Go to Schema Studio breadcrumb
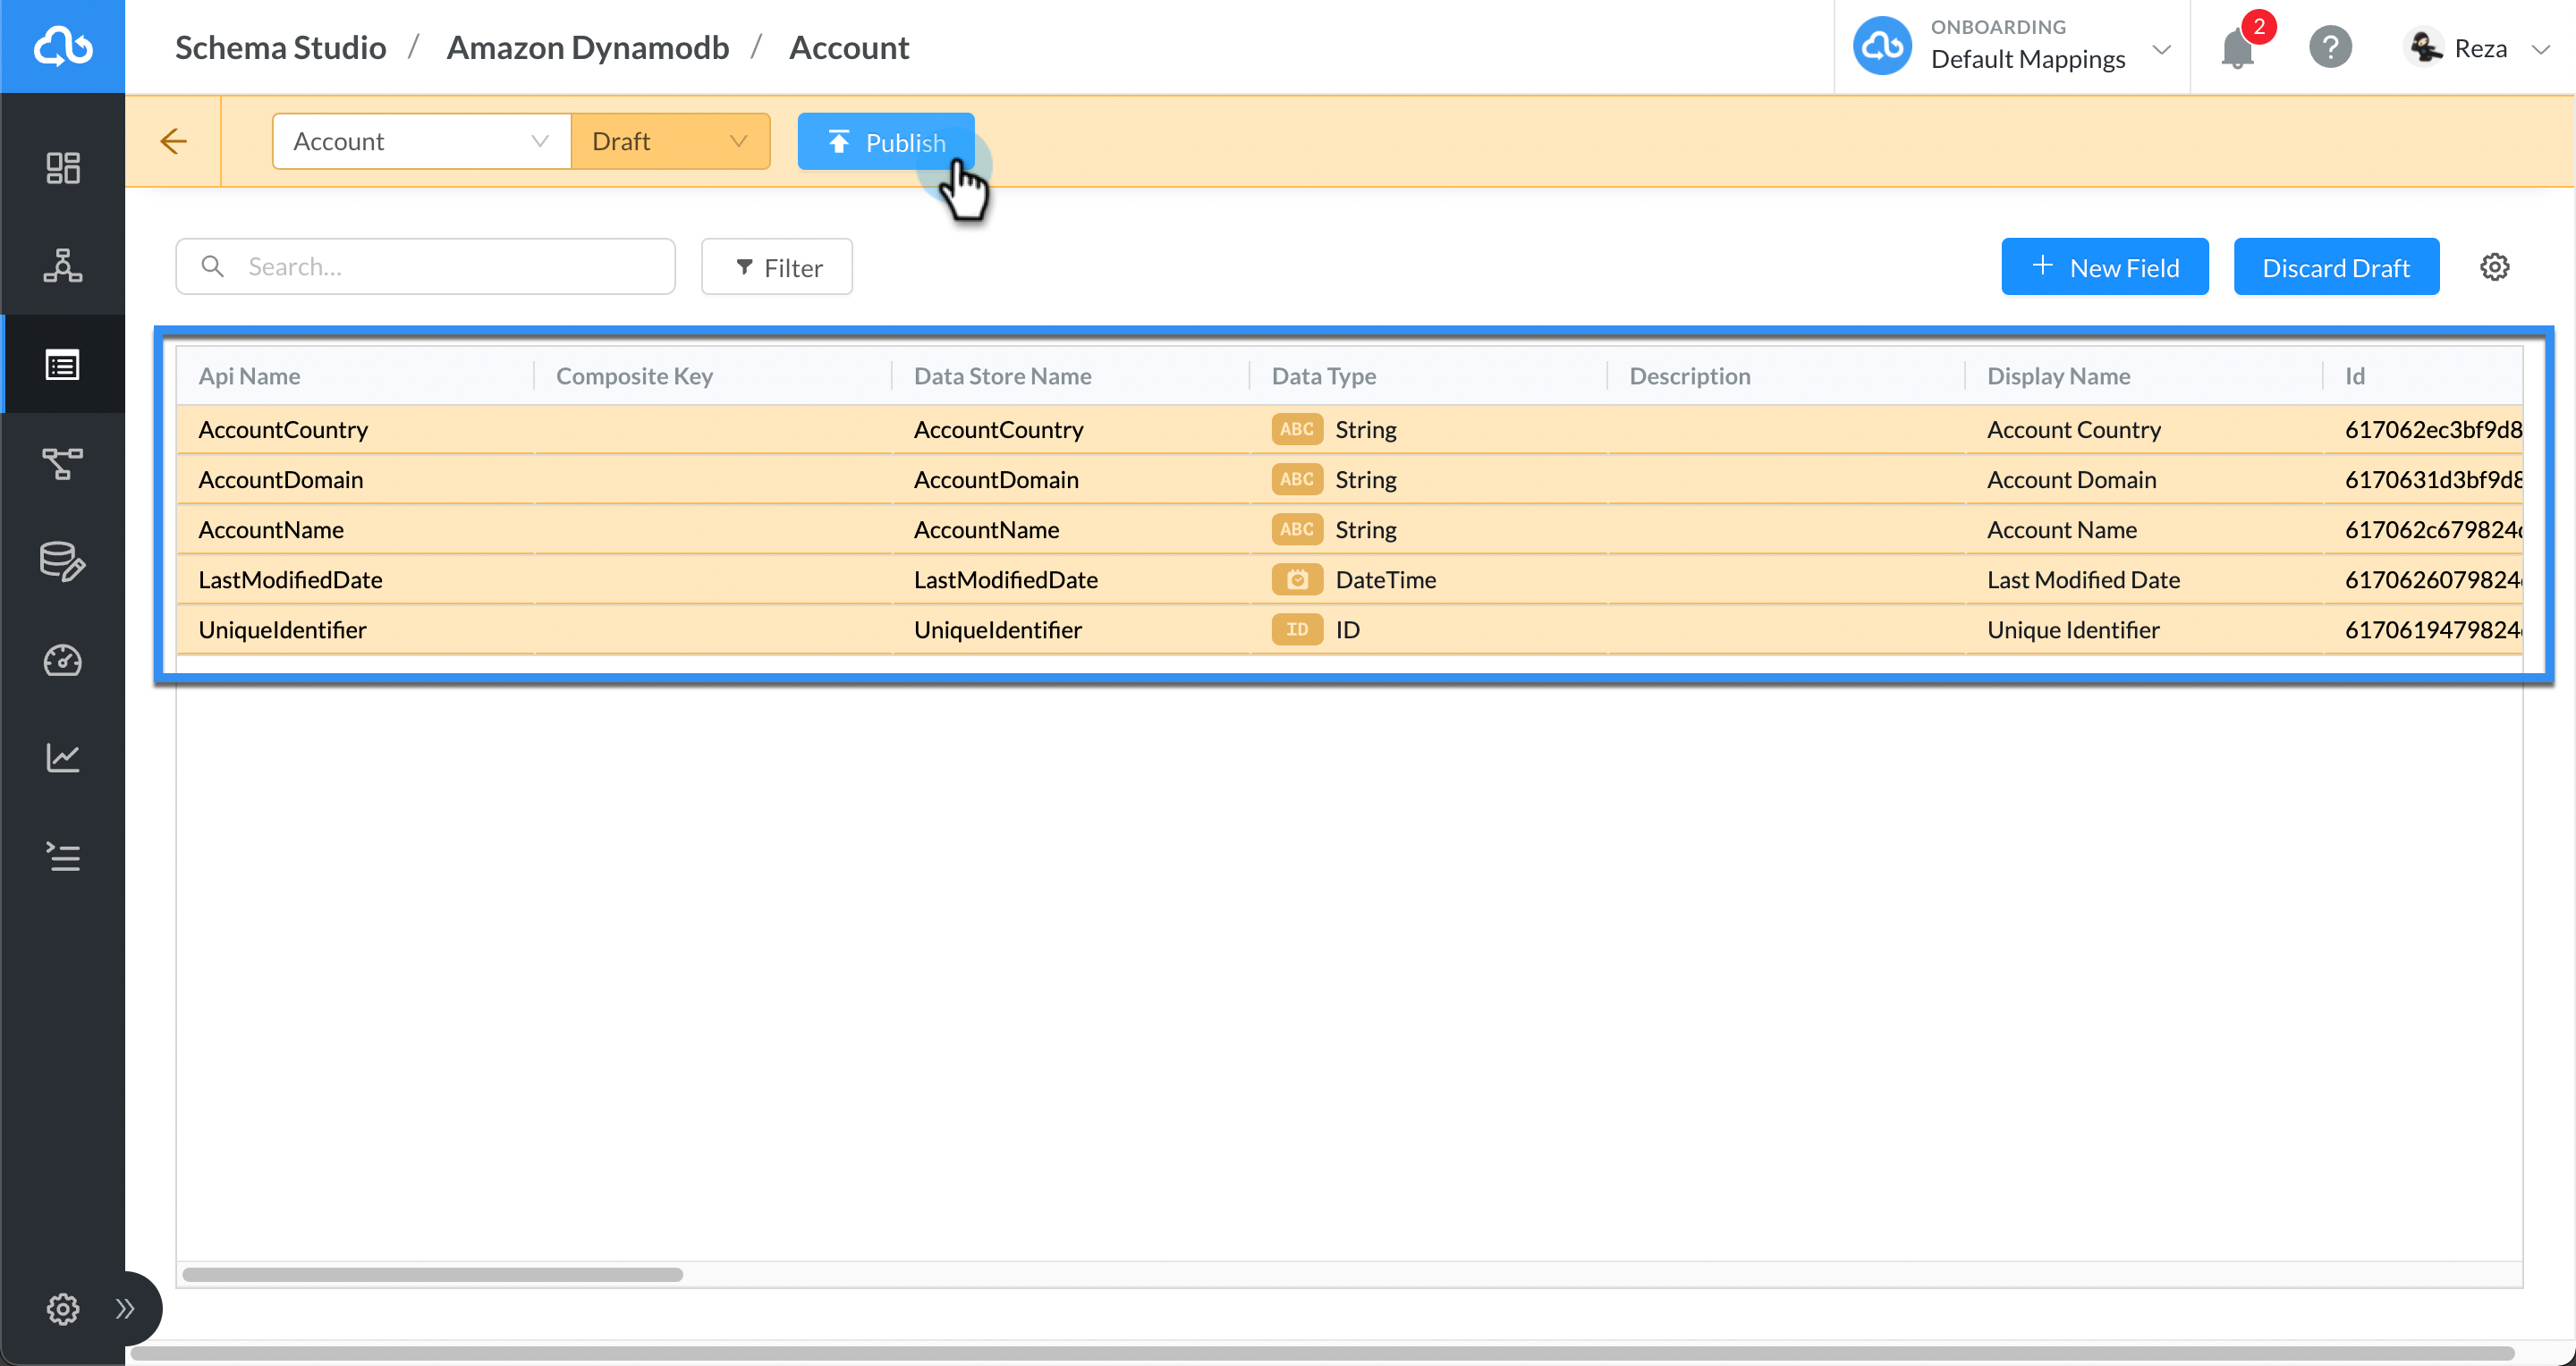Viewport: 2576px width, 1366px height. tap(280, 47)
